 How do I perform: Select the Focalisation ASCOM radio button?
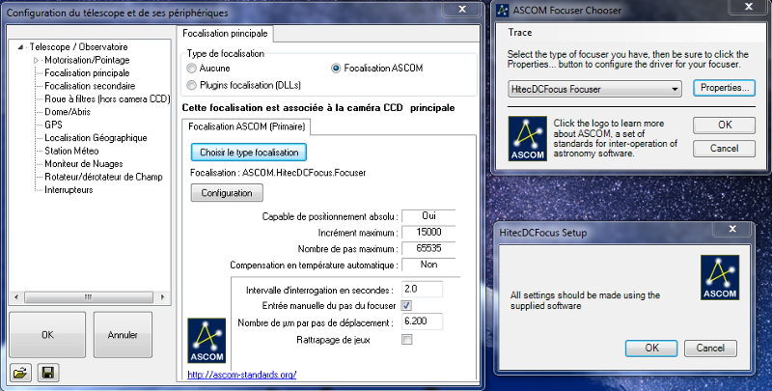pos(336,69)
